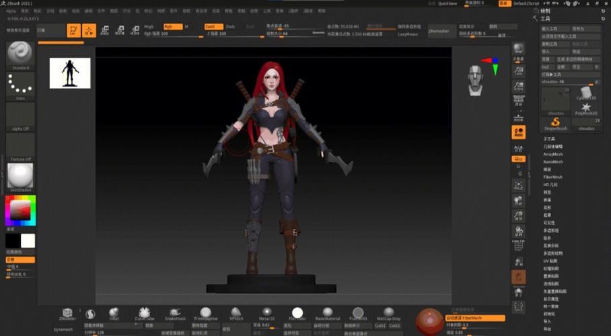
Task: Pick the TrimAdaptive brush
Action: coord(205,313)
